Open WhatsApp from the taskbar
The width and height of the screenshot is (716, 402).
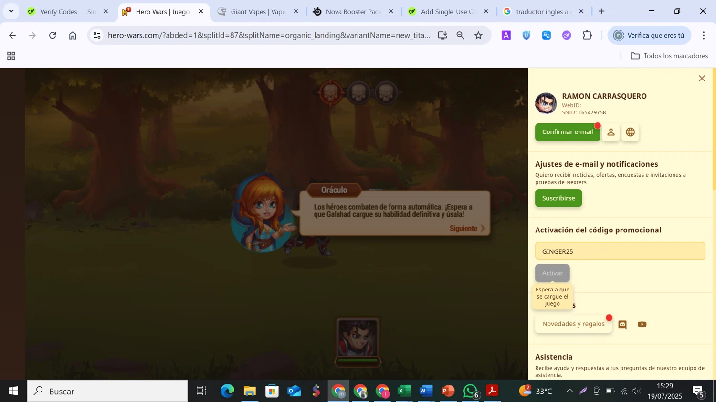471,391
